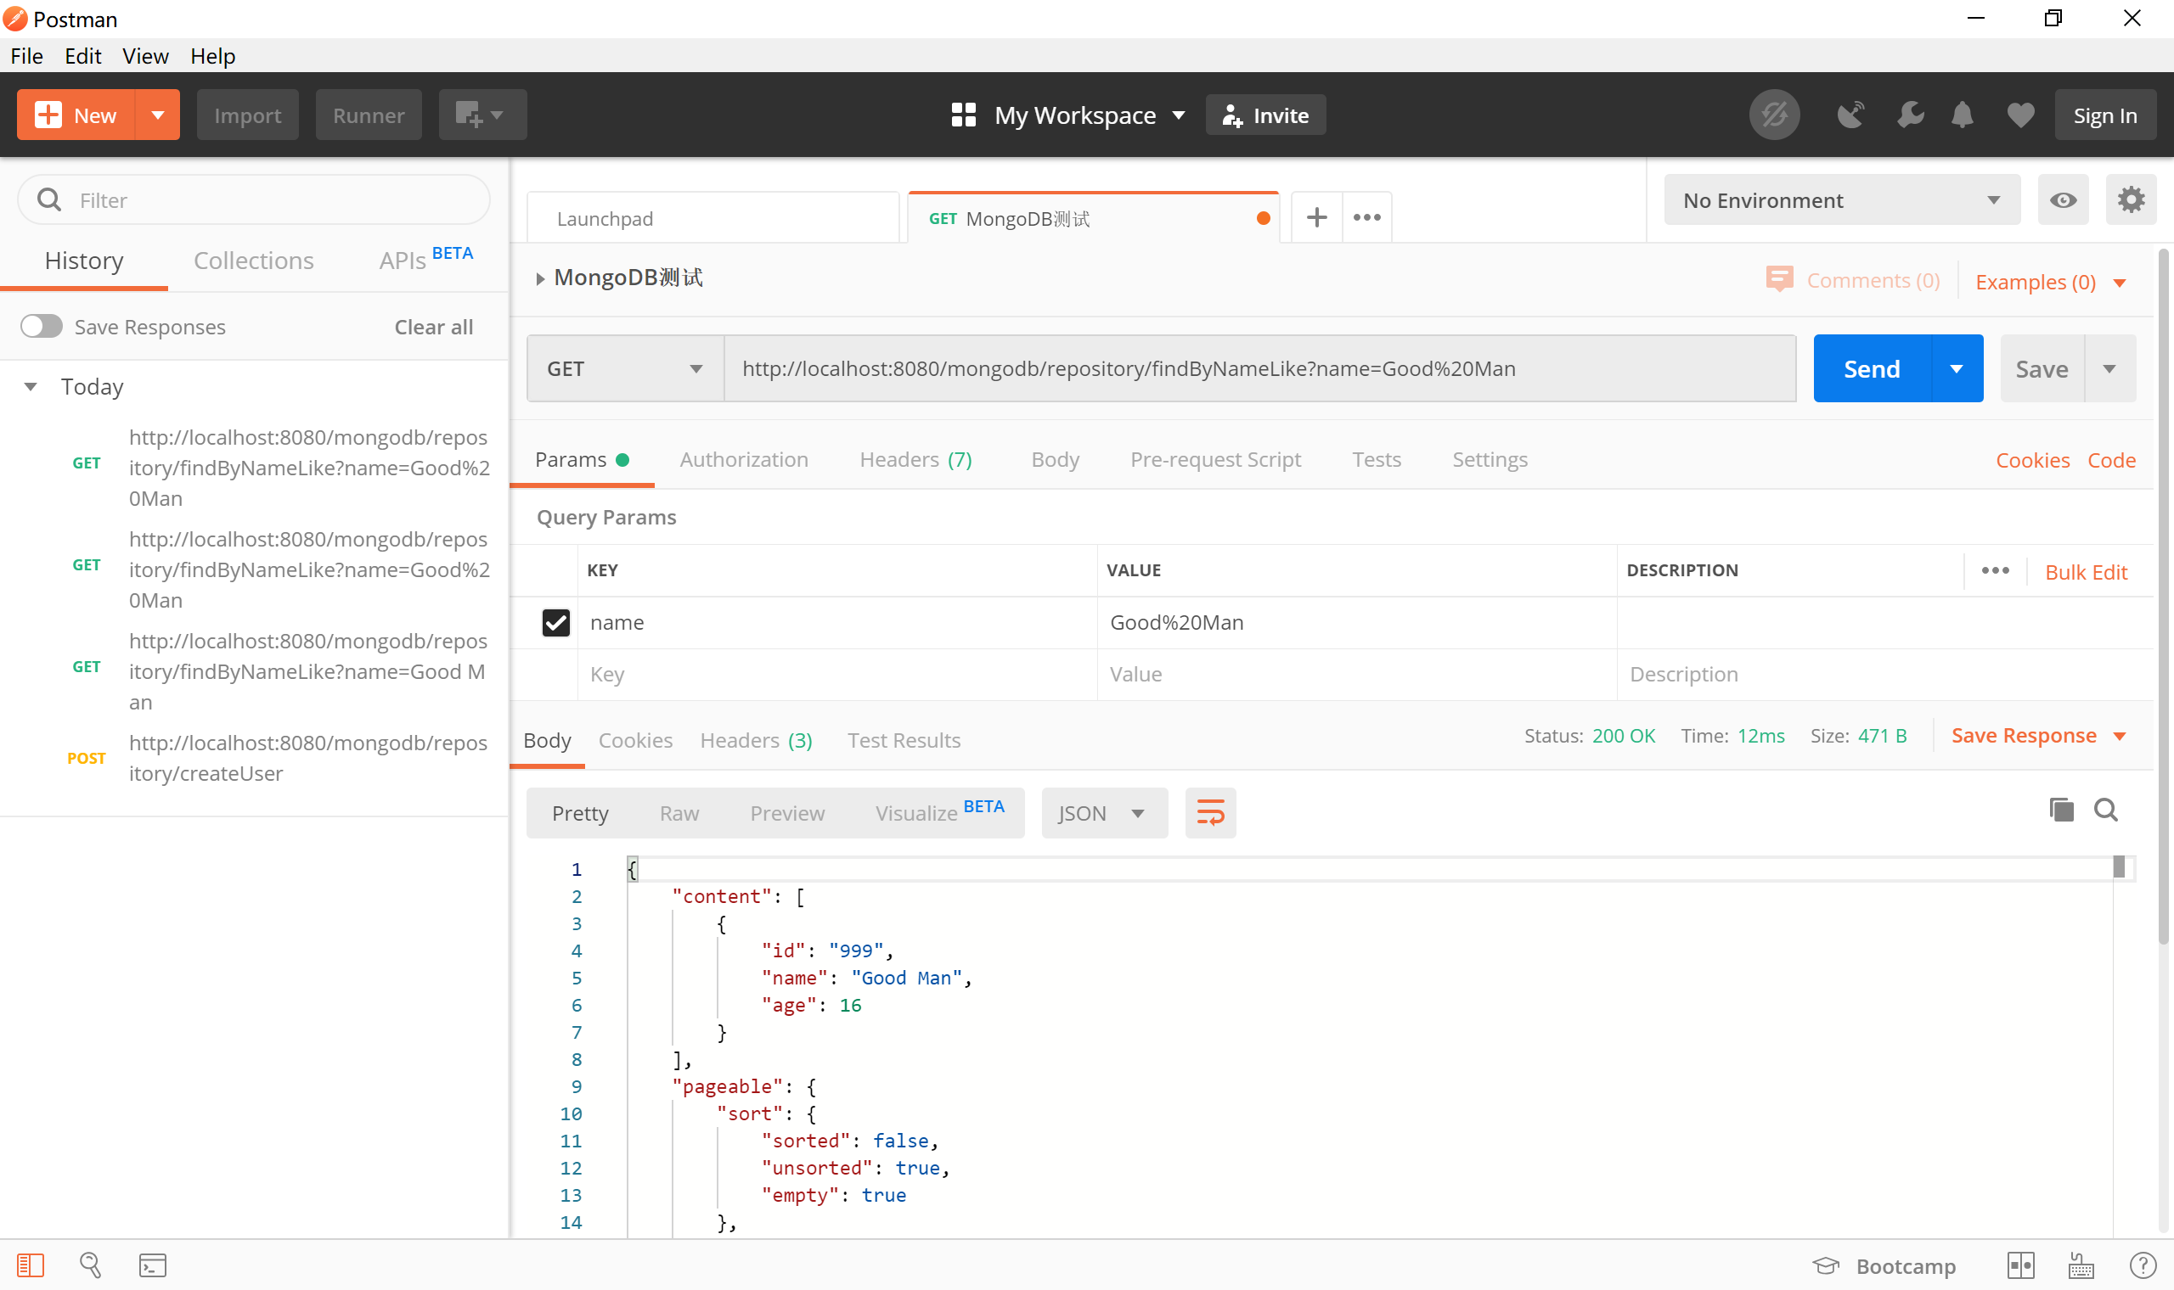Click the blue Send button
Screen dimensions: 2174x1290
[1871, 368]
